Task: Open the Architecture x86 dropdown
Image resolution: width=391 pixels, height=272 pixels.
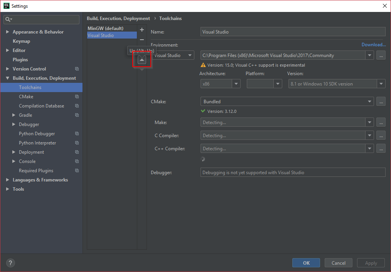Action: pos(236,84)
